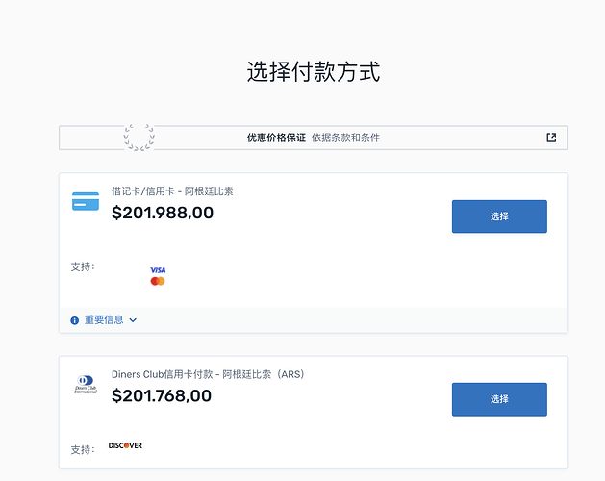Click the Visa logo
This screenshot has height=481, width=605.
158,270
